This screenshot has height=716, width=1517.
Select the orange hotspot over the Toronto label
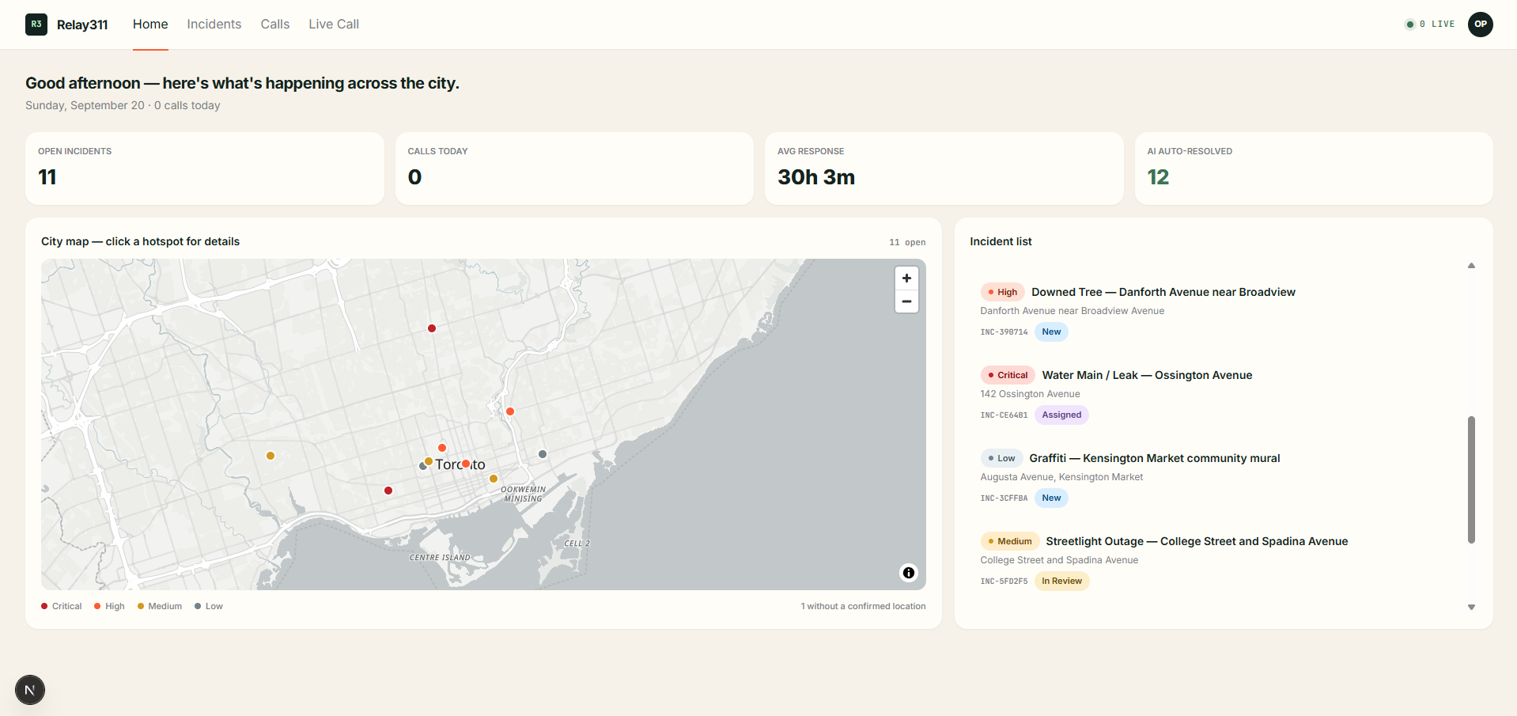(466, 464)
